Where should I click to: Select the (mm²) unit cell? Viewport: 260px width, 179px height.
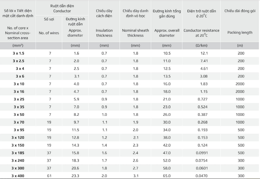[18, 46]
